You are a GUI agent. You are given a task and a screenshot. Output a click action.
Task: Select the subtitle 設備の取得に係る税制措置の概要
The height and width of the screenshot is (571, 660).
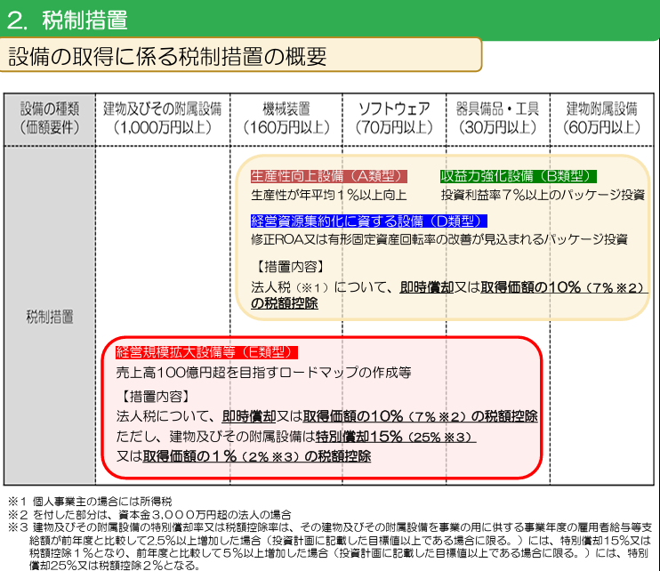[x=167, y=56]
